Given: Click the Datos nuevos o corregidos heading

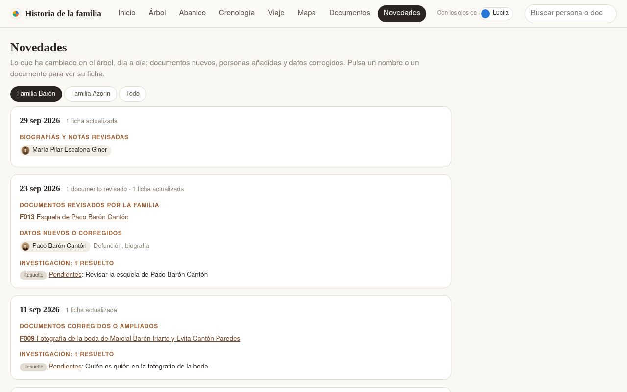Looking at the screenshot, I should (x=71, y=233).
